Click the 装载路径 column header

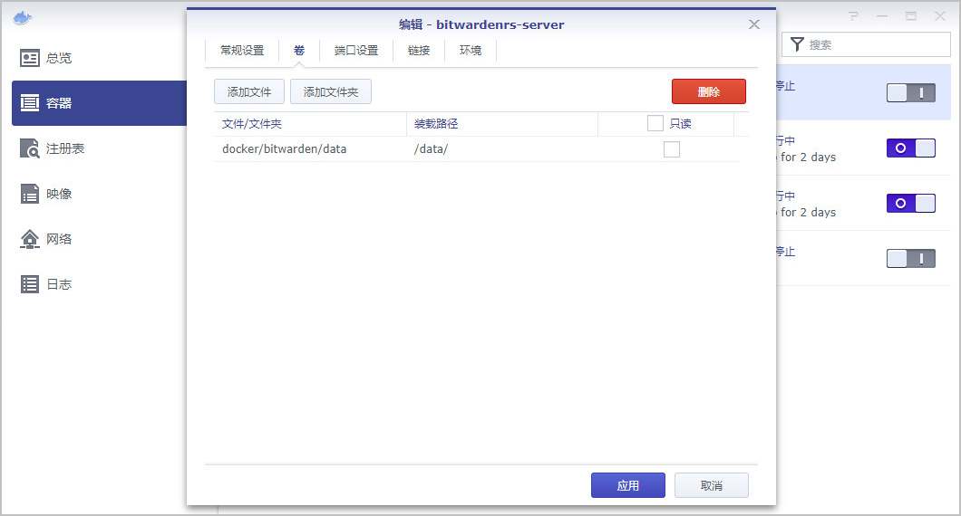pyautogui.click(x=502, y=124)
